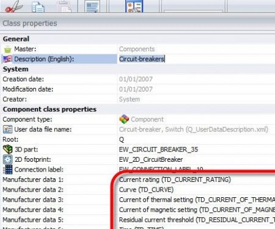Click the Paste clipboard toolbar icon

pyautogui.click(x=64, y=7)
